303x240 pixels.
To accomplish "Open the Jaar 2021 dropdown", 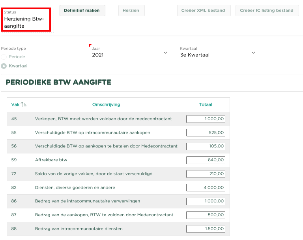I will click(130, 55).
